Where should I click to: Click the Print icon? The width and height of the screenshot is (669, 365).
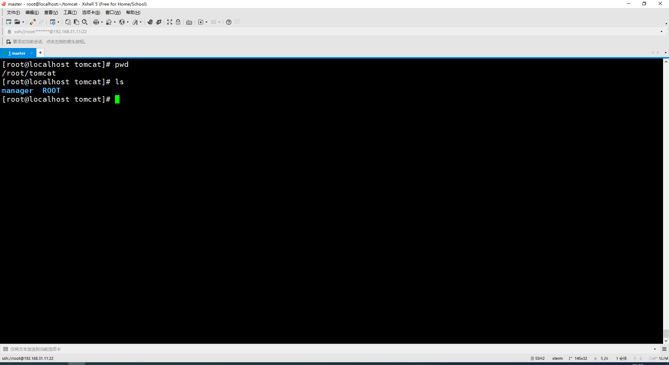(96, 22)
